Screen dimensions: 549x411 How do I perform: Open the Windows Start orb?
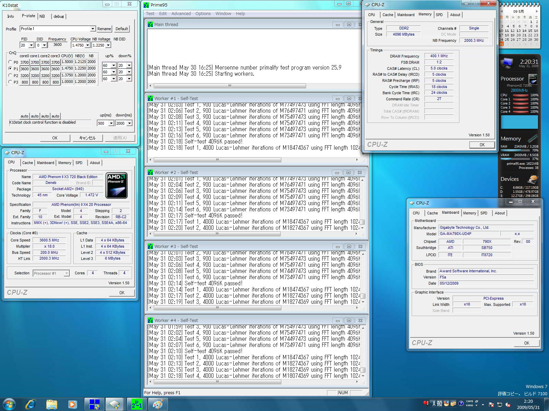9,404
